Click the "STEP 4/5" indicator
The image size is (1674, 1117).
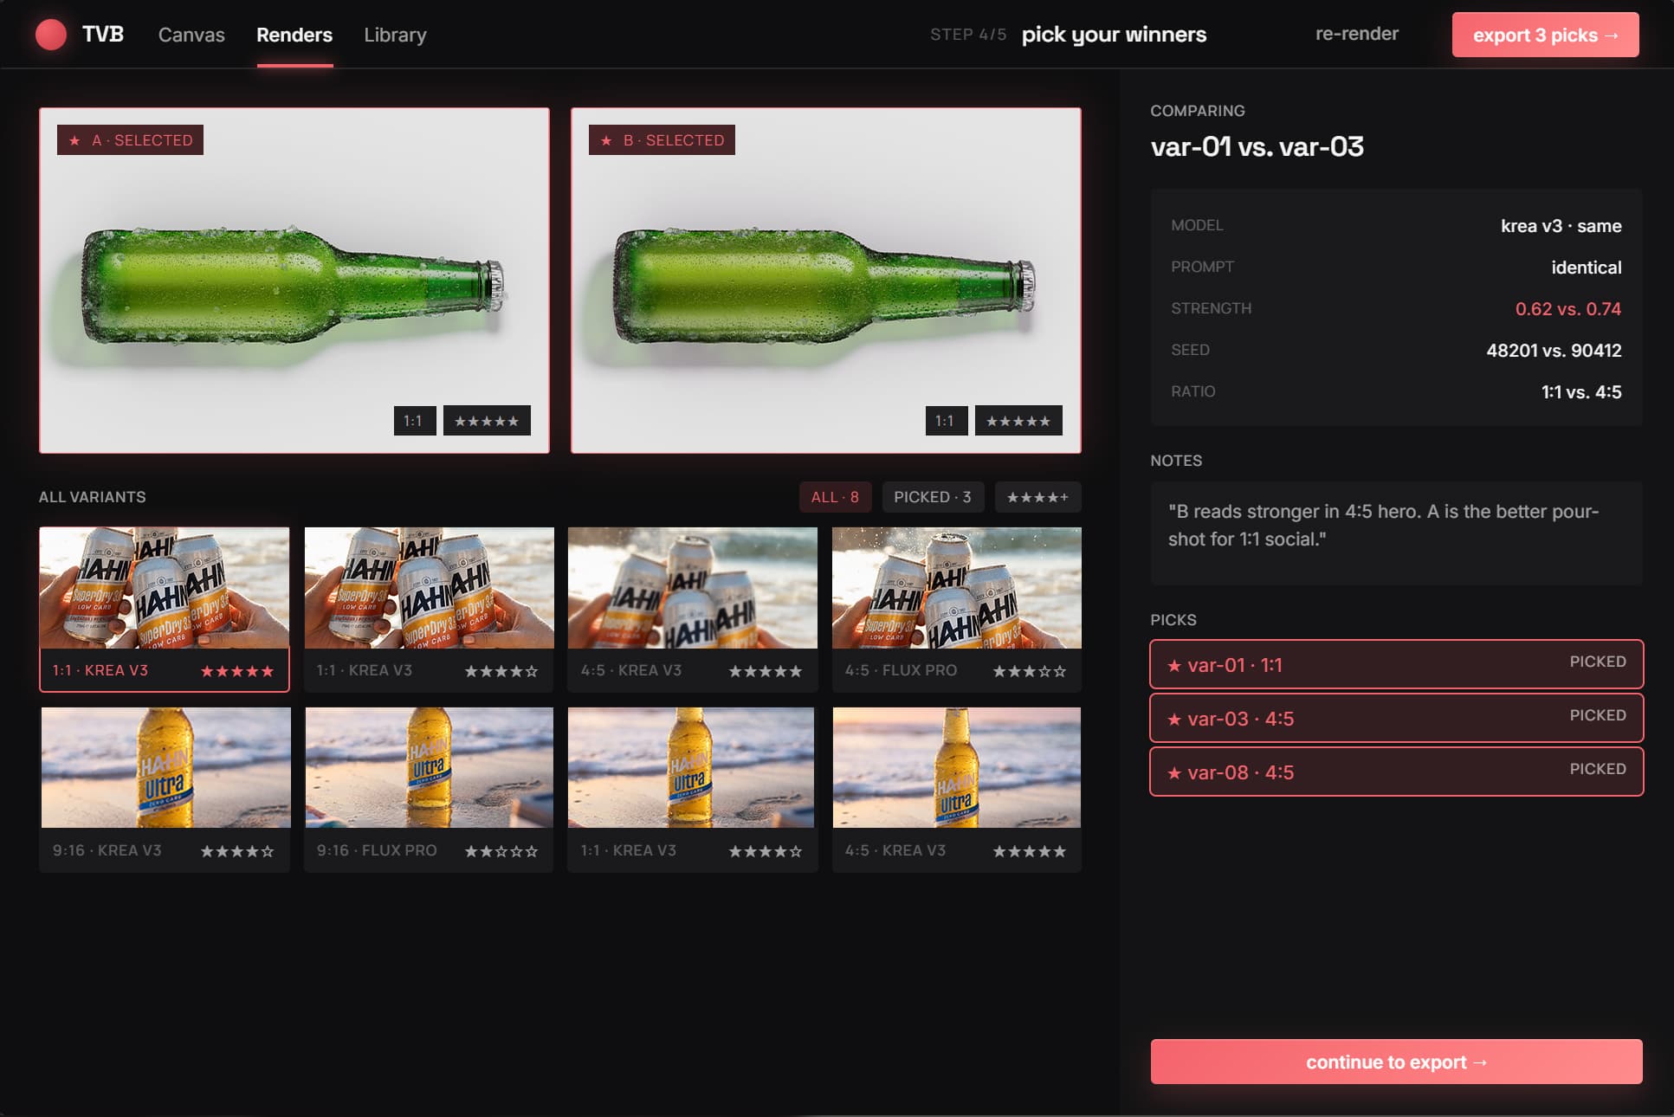click(968, 35)
